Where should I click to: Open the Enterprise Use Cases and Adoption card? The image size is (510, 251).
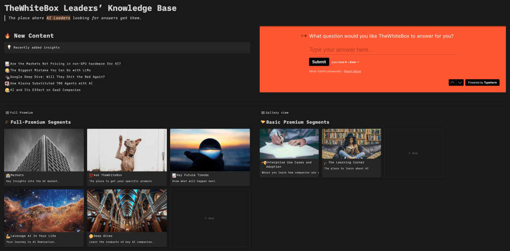click(x=289, y=153)
